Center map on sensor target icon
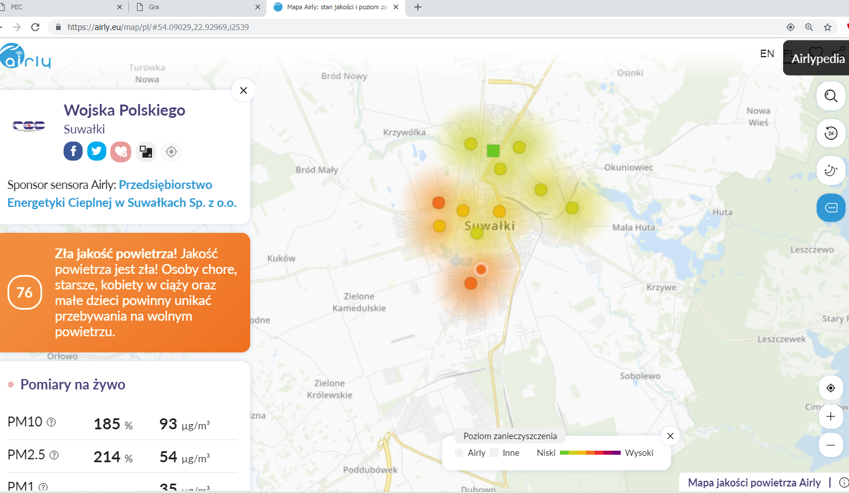 pyautogui.click(x=171, y=151)
